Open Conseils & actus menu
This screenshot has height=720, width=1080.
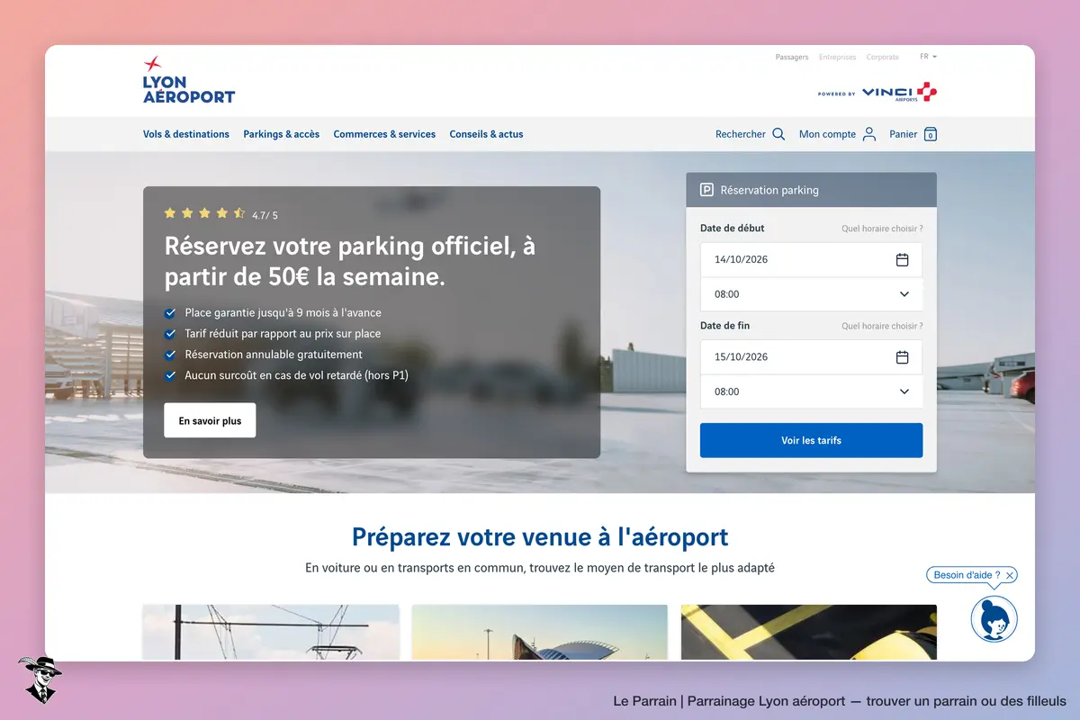tap(486, 134)
